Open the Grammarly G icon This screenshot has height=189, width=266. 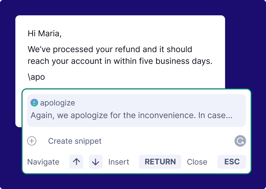(x=240, y=141)
